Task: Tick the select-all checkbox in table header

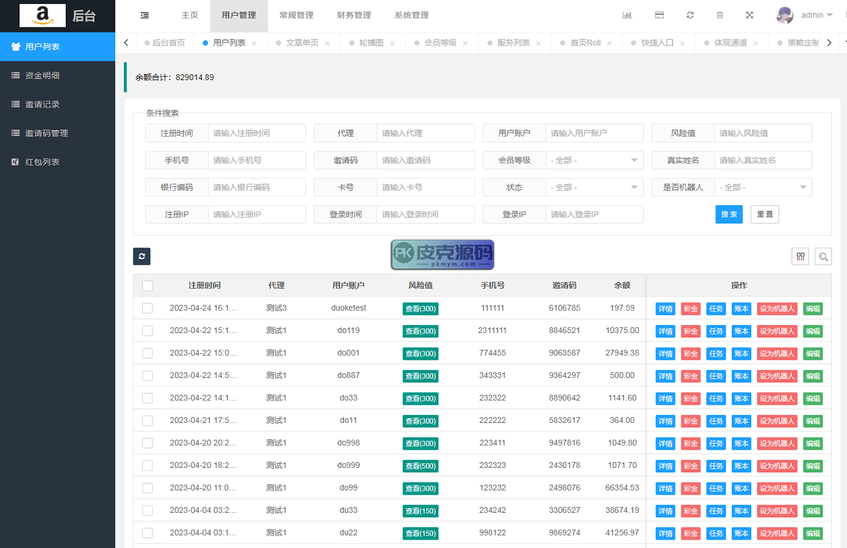Action: [147, 285]
